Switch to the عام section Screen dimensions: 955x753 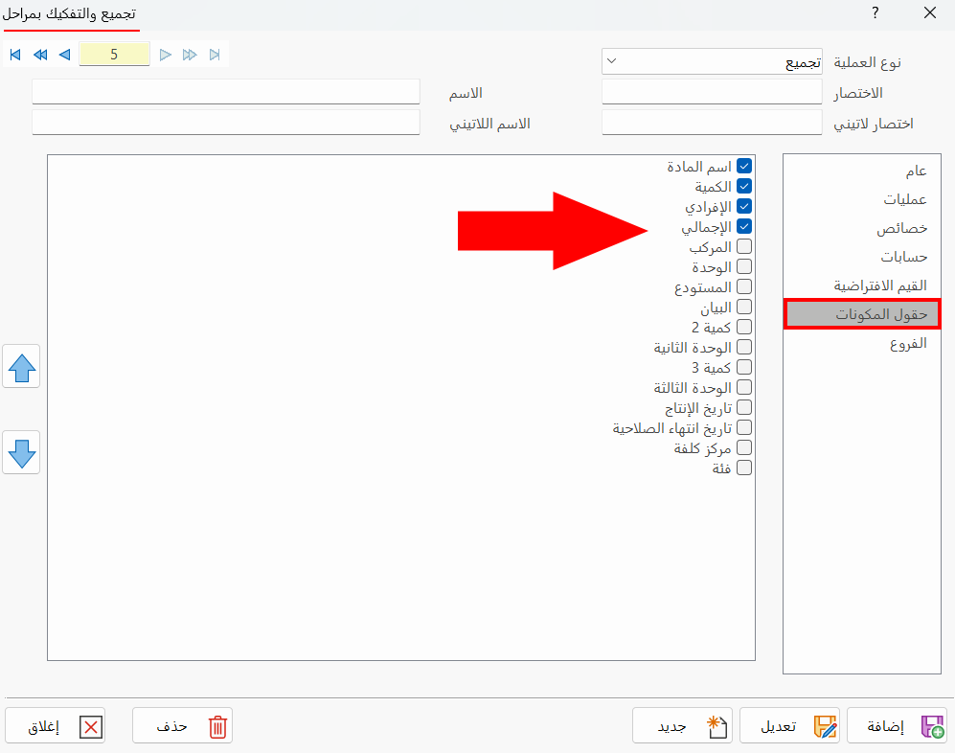pyautogui.click(x=862, y=171)
